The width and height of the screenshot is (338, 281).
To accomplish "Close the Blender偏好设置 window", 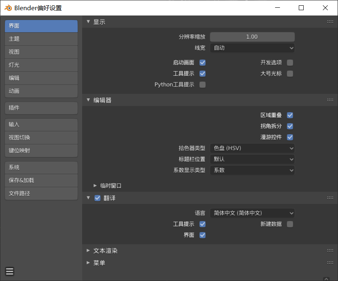I will click(325, 8).
